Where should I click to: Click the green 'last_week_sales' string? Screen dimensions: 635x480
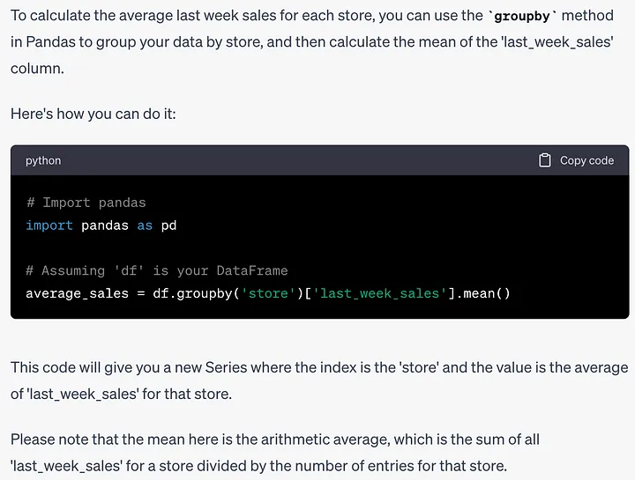[379, 292]
